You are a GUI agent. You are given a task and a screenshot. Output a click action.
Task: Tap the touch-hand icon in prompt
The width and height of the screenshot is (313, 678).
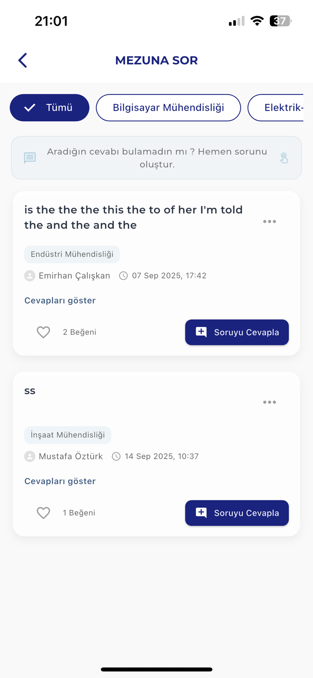coord(284,158)
